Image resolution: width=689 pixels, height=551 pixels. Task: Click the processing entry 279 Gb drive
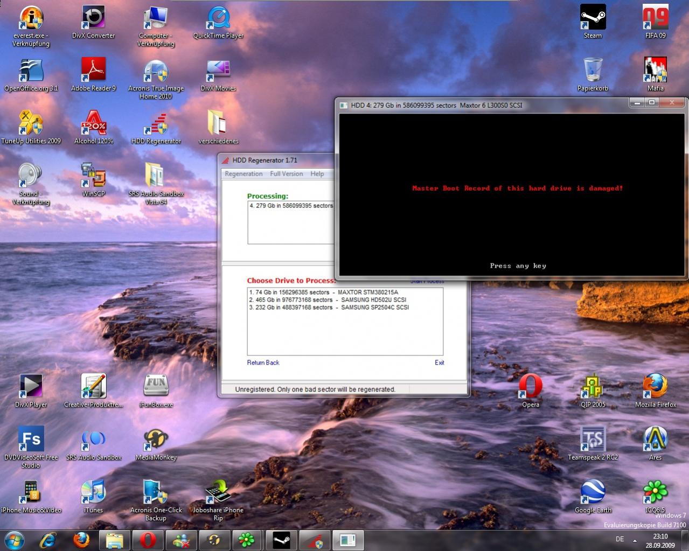click(291, 205)
